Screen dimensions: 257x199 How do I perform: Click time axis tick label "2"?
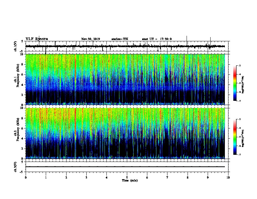(x=66, y=178)
